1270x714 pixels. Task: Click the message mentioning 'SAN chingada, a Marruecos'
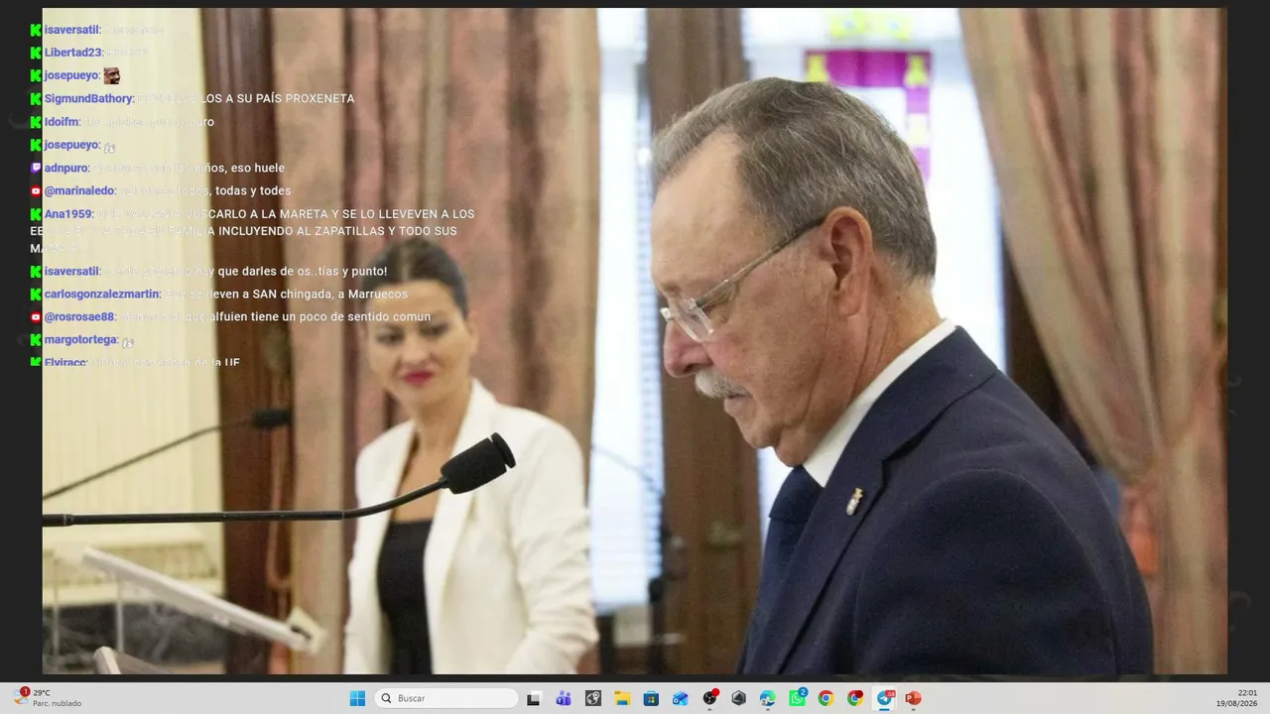pos(286,295)
